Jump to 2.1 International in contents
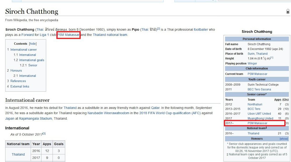 (27, 76)
